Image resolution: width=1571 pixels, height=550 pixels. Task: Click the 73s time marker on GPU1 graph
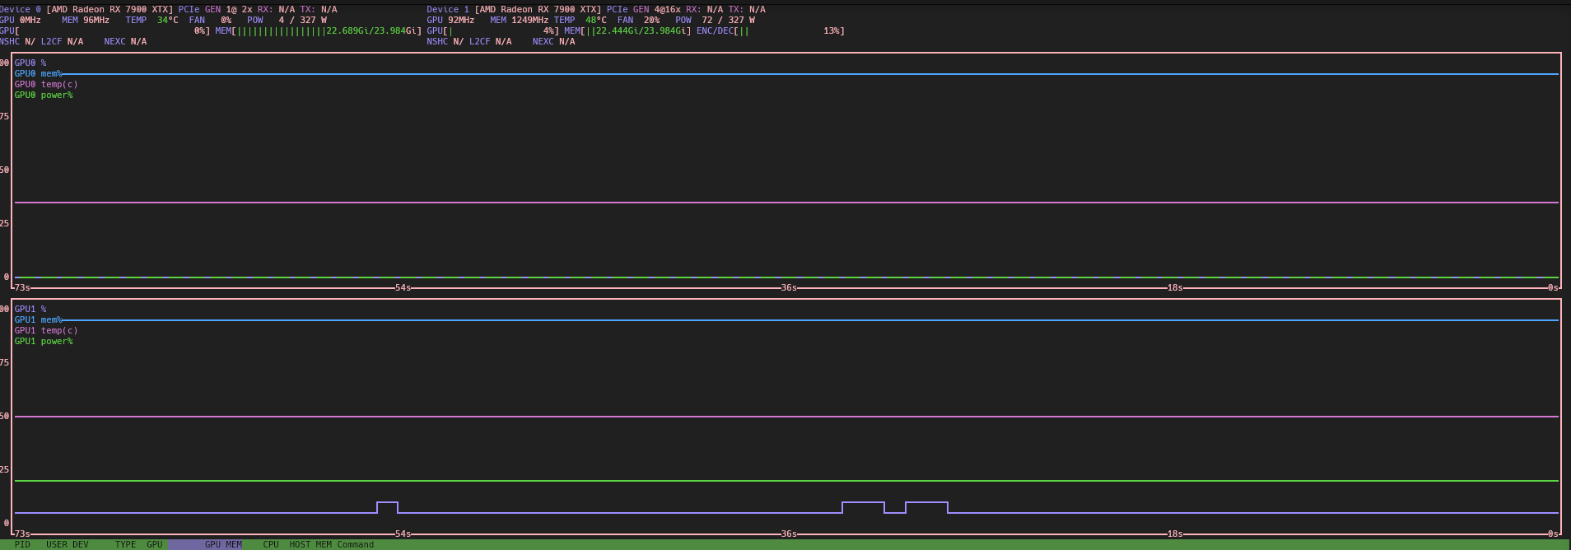click(22, 534)
